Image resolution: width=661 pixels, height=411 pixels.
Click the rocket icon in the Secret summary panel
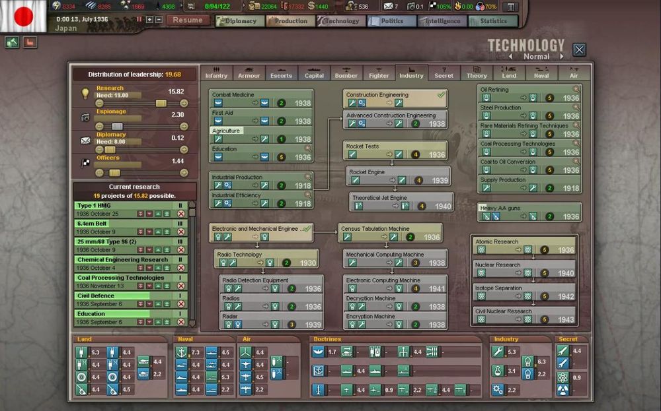[x=563, y=350]
